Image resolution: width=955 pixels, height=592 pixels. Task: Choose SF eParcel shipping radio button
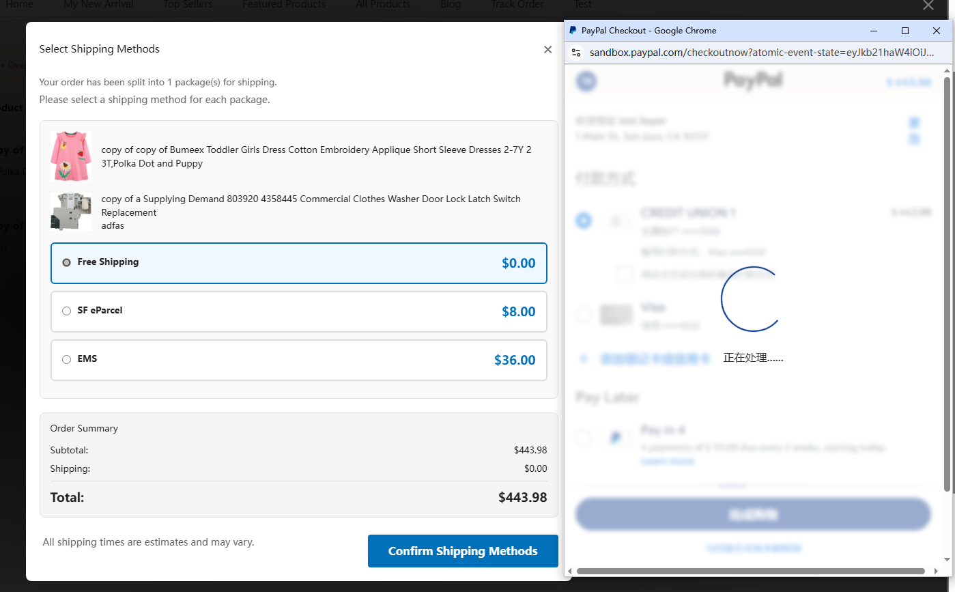coord(66,311)
